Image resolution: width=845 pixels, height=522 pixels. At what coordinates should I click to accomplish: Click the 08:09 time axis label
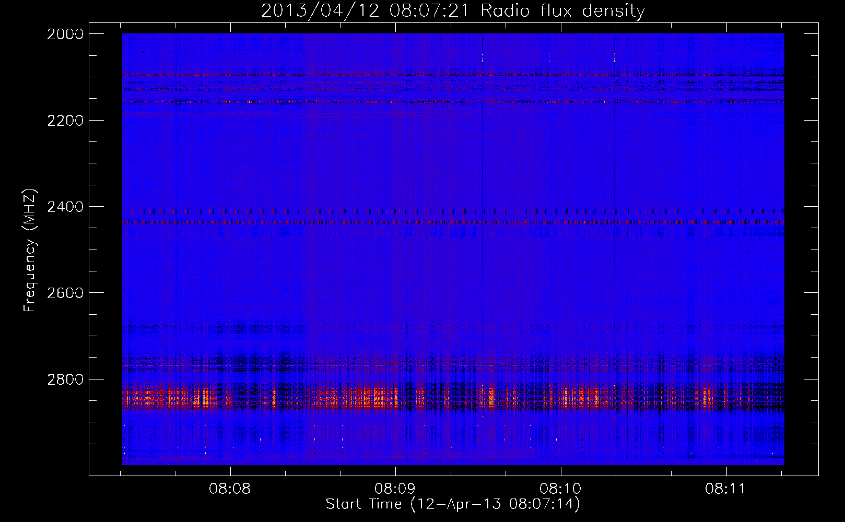click(x=395, y=489)
